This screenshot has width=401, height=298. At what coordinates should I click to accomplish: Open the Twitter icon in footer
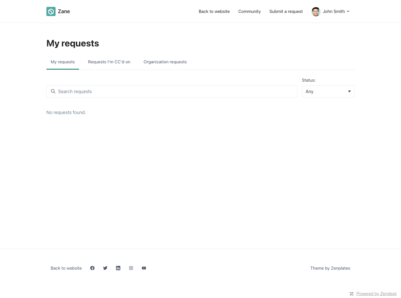tap(105, 268)
